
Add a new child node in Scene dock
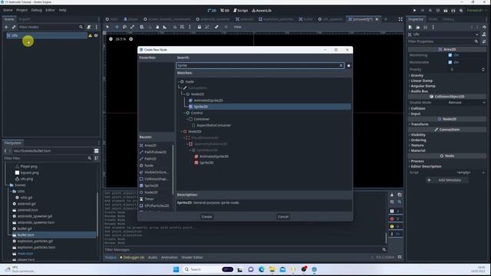tap(6, 28)
